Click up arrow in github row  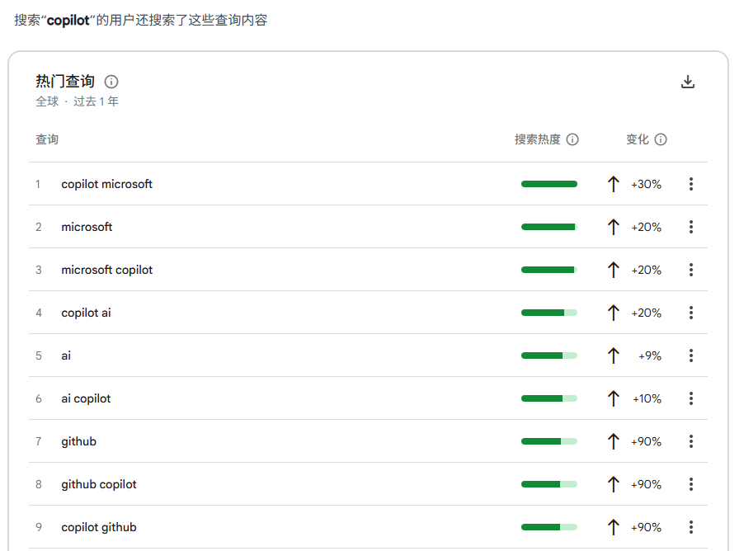coord(613,441)
